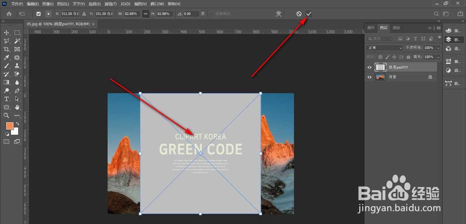Toggle the reference point checkbox
466x224 pixels.
38,14
